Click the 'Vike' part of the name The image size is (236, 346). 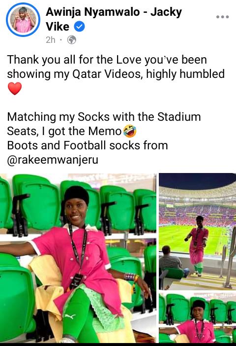point(58,27)
